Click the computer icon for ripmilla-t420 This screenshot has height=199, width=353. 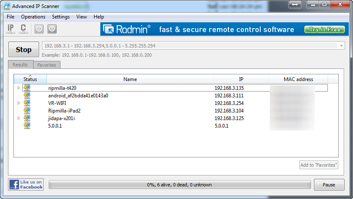(27, 88)
